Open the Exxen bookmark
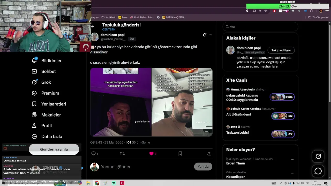 pyautogui.click(x=123, y=17)
